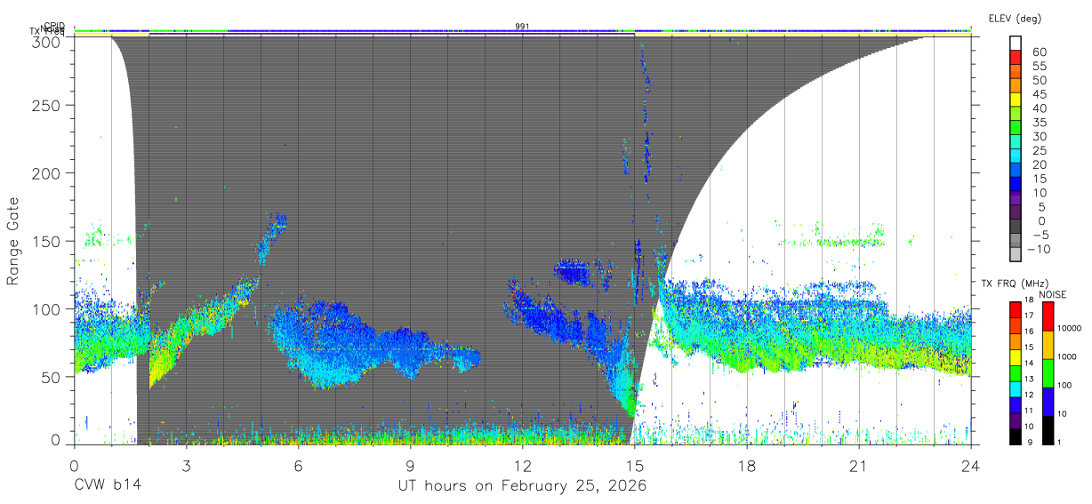Click the '24' UT hour tick label
Viewport: 1092px width, 504px height.
pos(970,466)
